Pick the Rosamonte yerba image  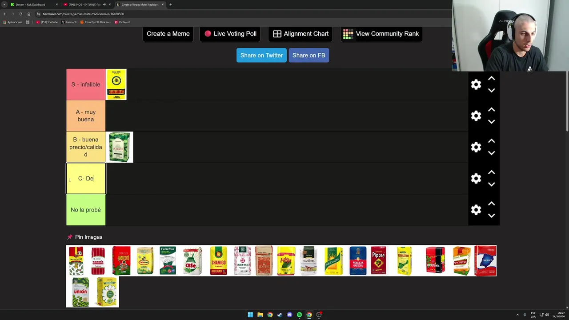pyautogui.click(x=435, y=260)
